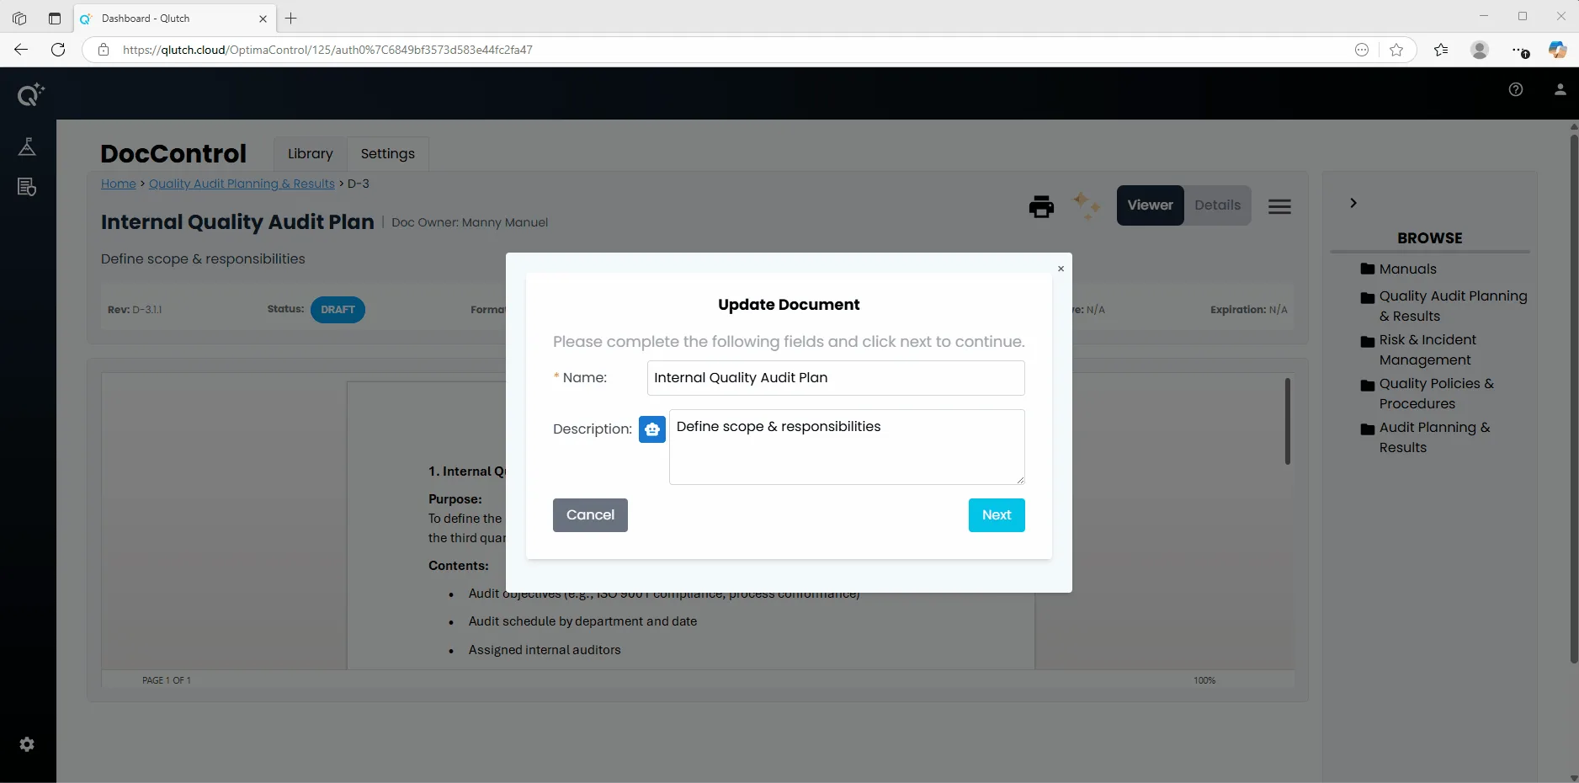Click Doc Owner: Manny Manuel text
Viewport: 1579px width, 783px height.
click(470, 222)
